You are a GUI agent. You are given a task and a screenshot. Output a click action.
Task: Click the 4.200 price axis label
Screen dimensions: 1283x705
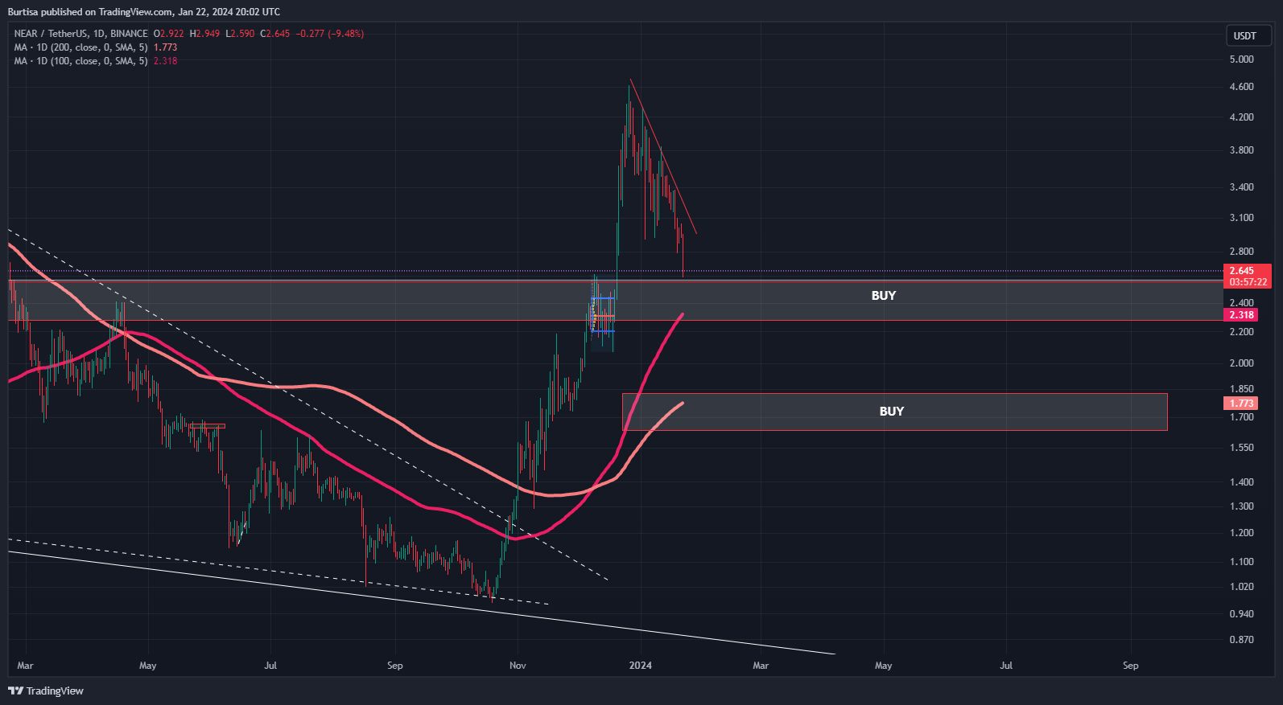pyautogui.click(x=1241, y=117)
